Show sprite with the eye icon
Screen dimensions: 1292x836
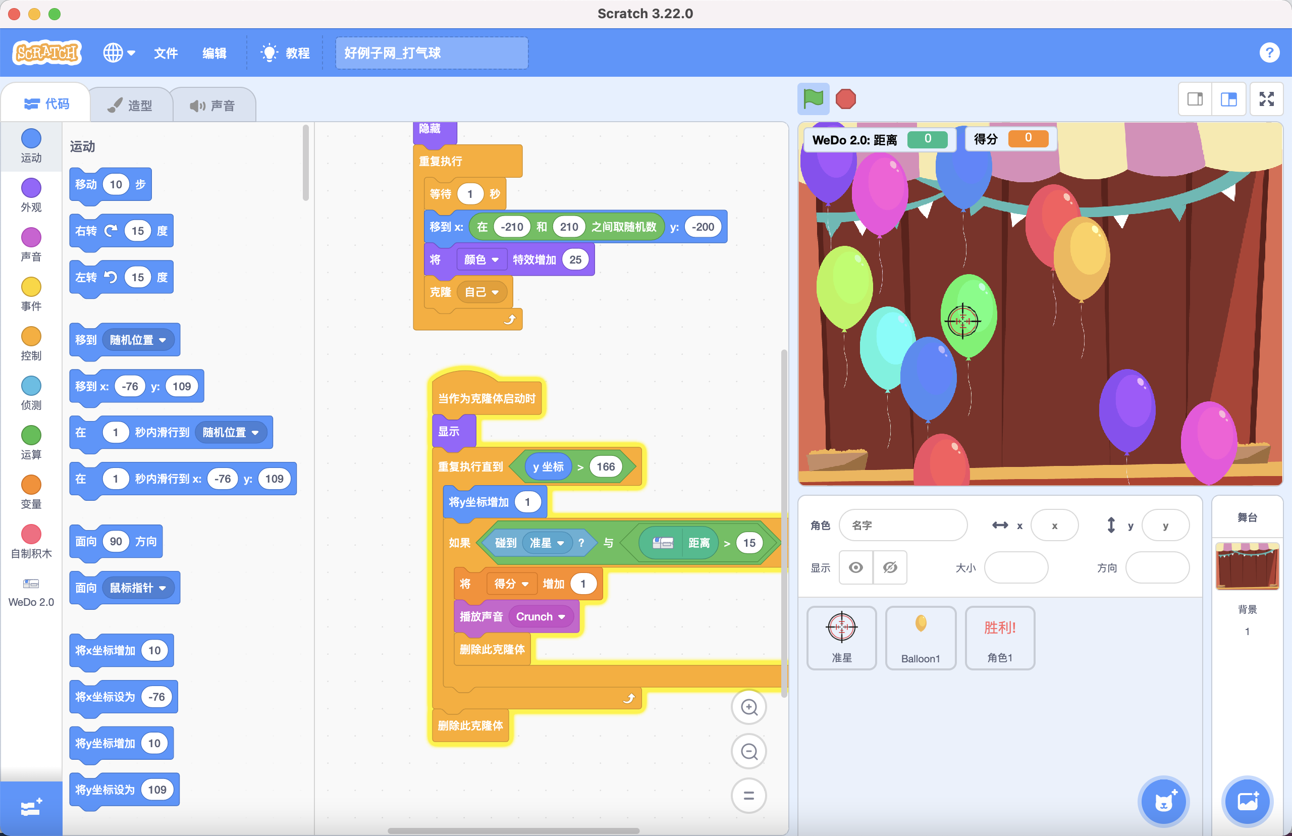pos(856,567)
